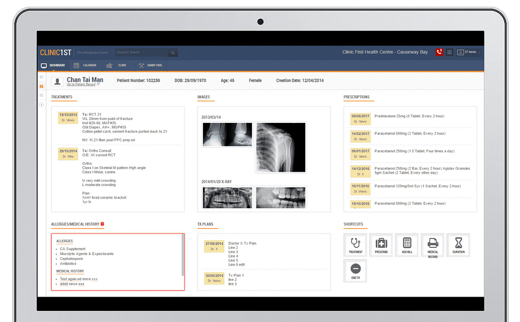Open the panoramic dental X-ray thumbnail
The width and height of the screenshot is (520, 322).
(x=227, y=197)
